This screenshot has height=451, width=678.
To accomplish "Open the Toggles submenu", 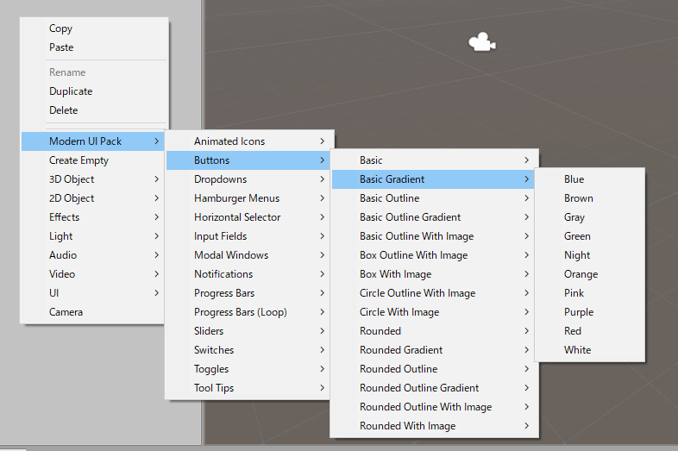I will point(249,369).
